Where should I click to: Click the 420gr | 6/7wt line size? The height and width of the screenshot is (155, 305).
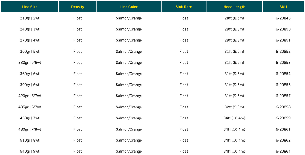pyautogui.click(x=30, y=96)
